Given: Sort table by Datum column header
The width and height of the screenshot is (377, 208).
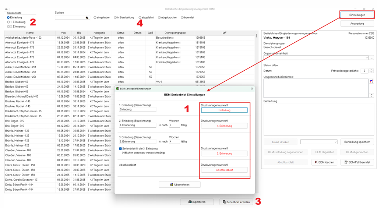Looking at the screenshot, I should pyautogui.click(x=138, y=33).
